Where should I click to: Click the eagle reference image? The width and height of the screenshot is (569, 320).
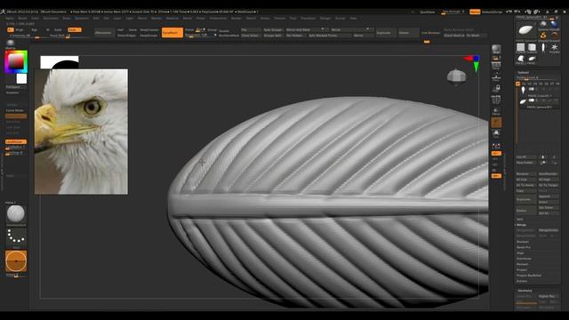point(81,132)
